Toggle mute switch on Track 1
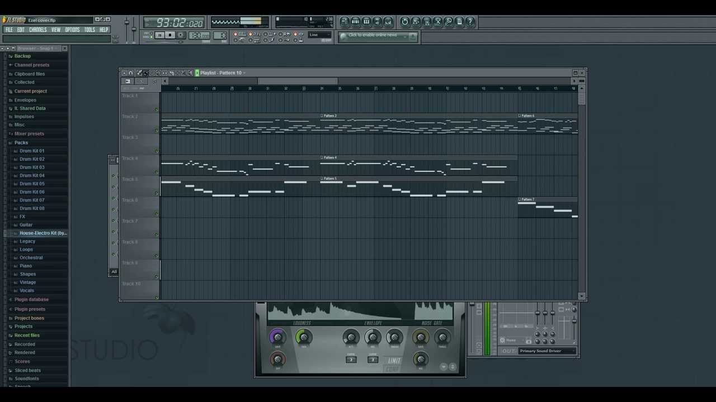 pos(156,109)
